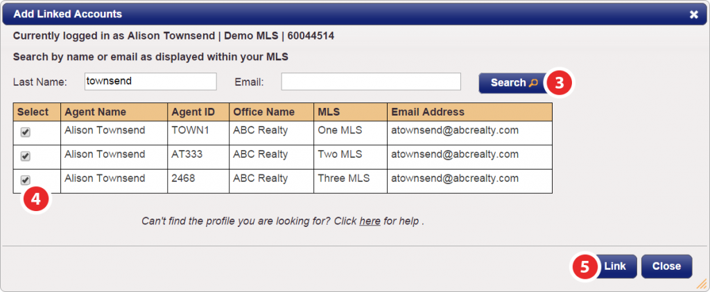Click the dialog resize grip icon
This screenshot has height=292, width=710.
coord(702,284)
